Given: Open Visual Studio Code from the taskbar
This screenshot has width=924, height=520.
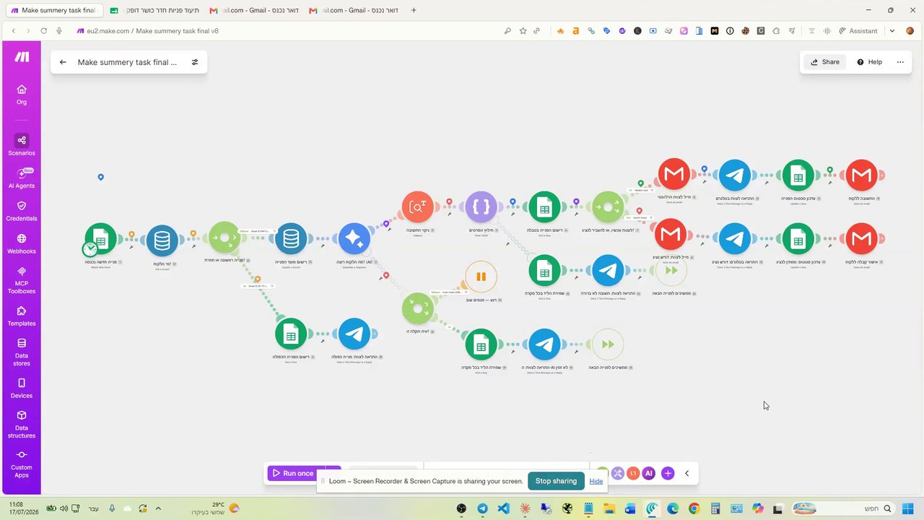Looking at the screenshot, I should pos(504,508).
